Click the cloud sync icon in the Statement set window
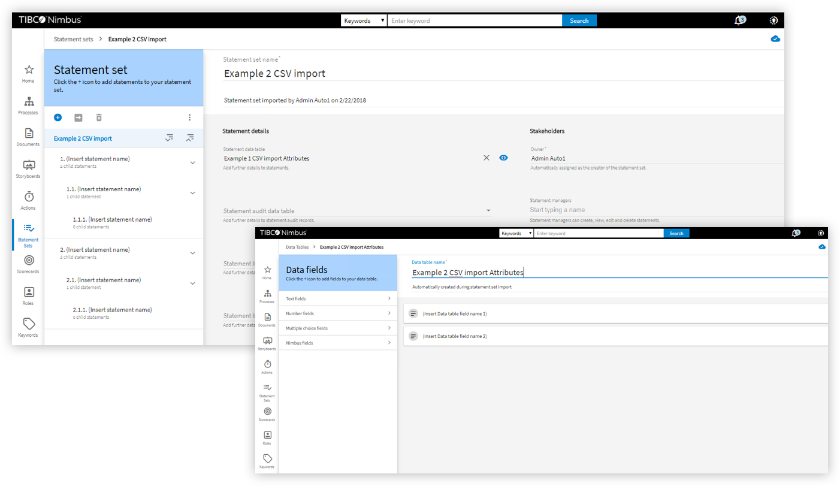Screen dimensions: 840x489 point(775,39)
